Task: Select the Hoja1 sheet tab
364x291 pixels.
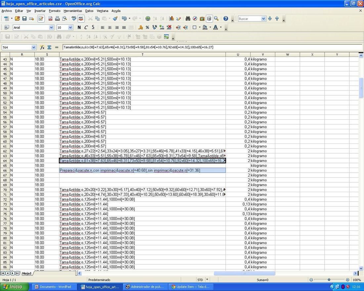Action: tap(27, 273)
